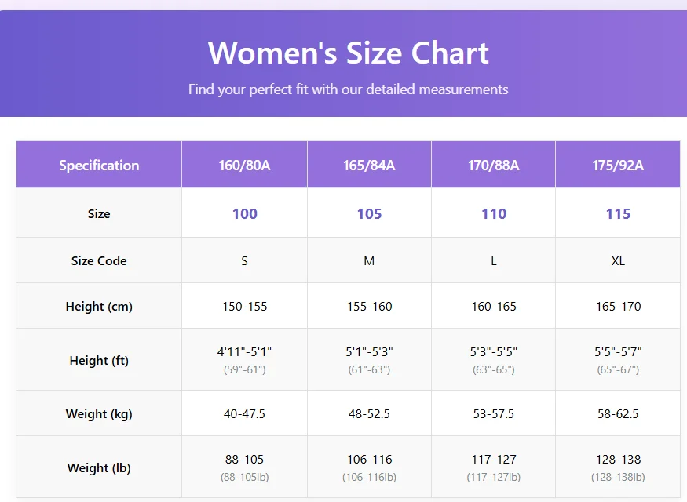
Task: Select the 150-155 height cell
Action: (x=244, y=306)
